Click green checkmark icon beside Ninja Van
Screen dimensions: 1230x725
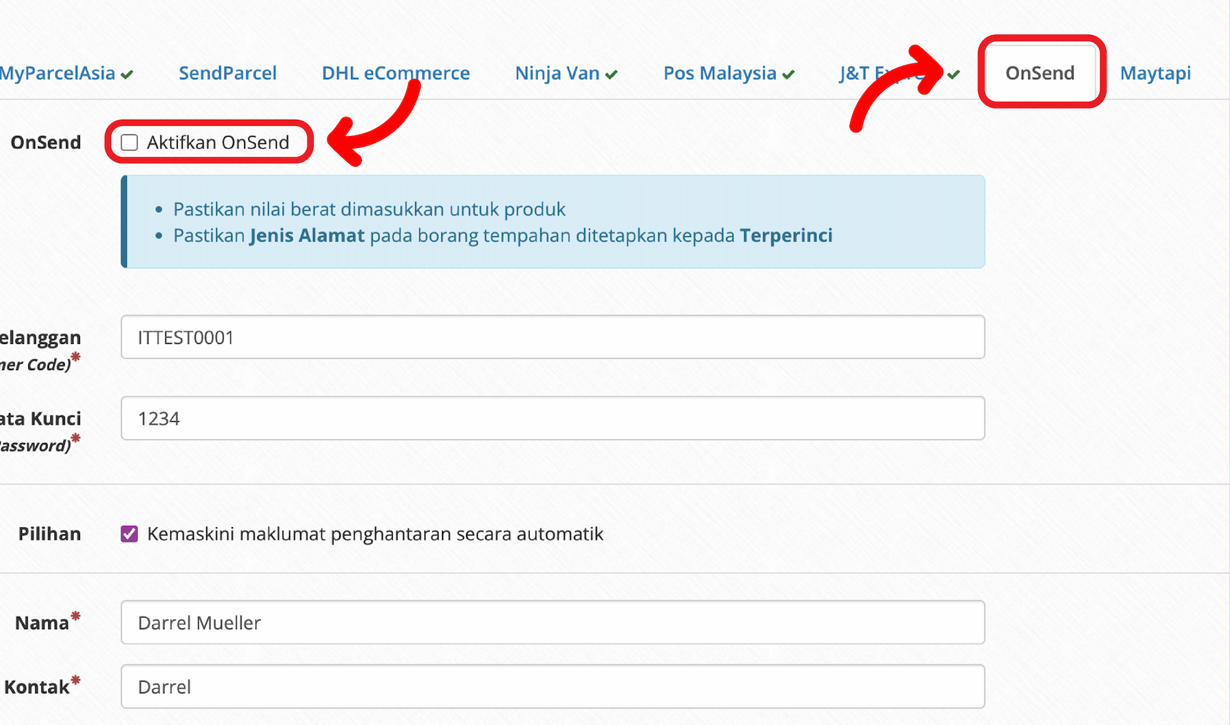pos(612,74)
